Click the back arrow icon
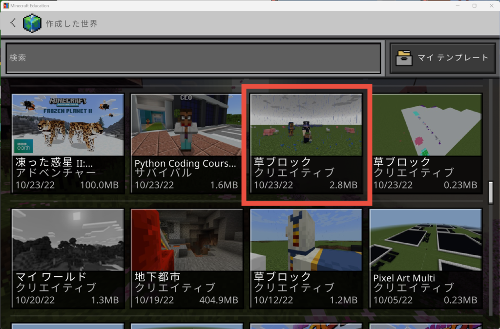Viewport: 500px width, 329px height. (x=13, y=22)
